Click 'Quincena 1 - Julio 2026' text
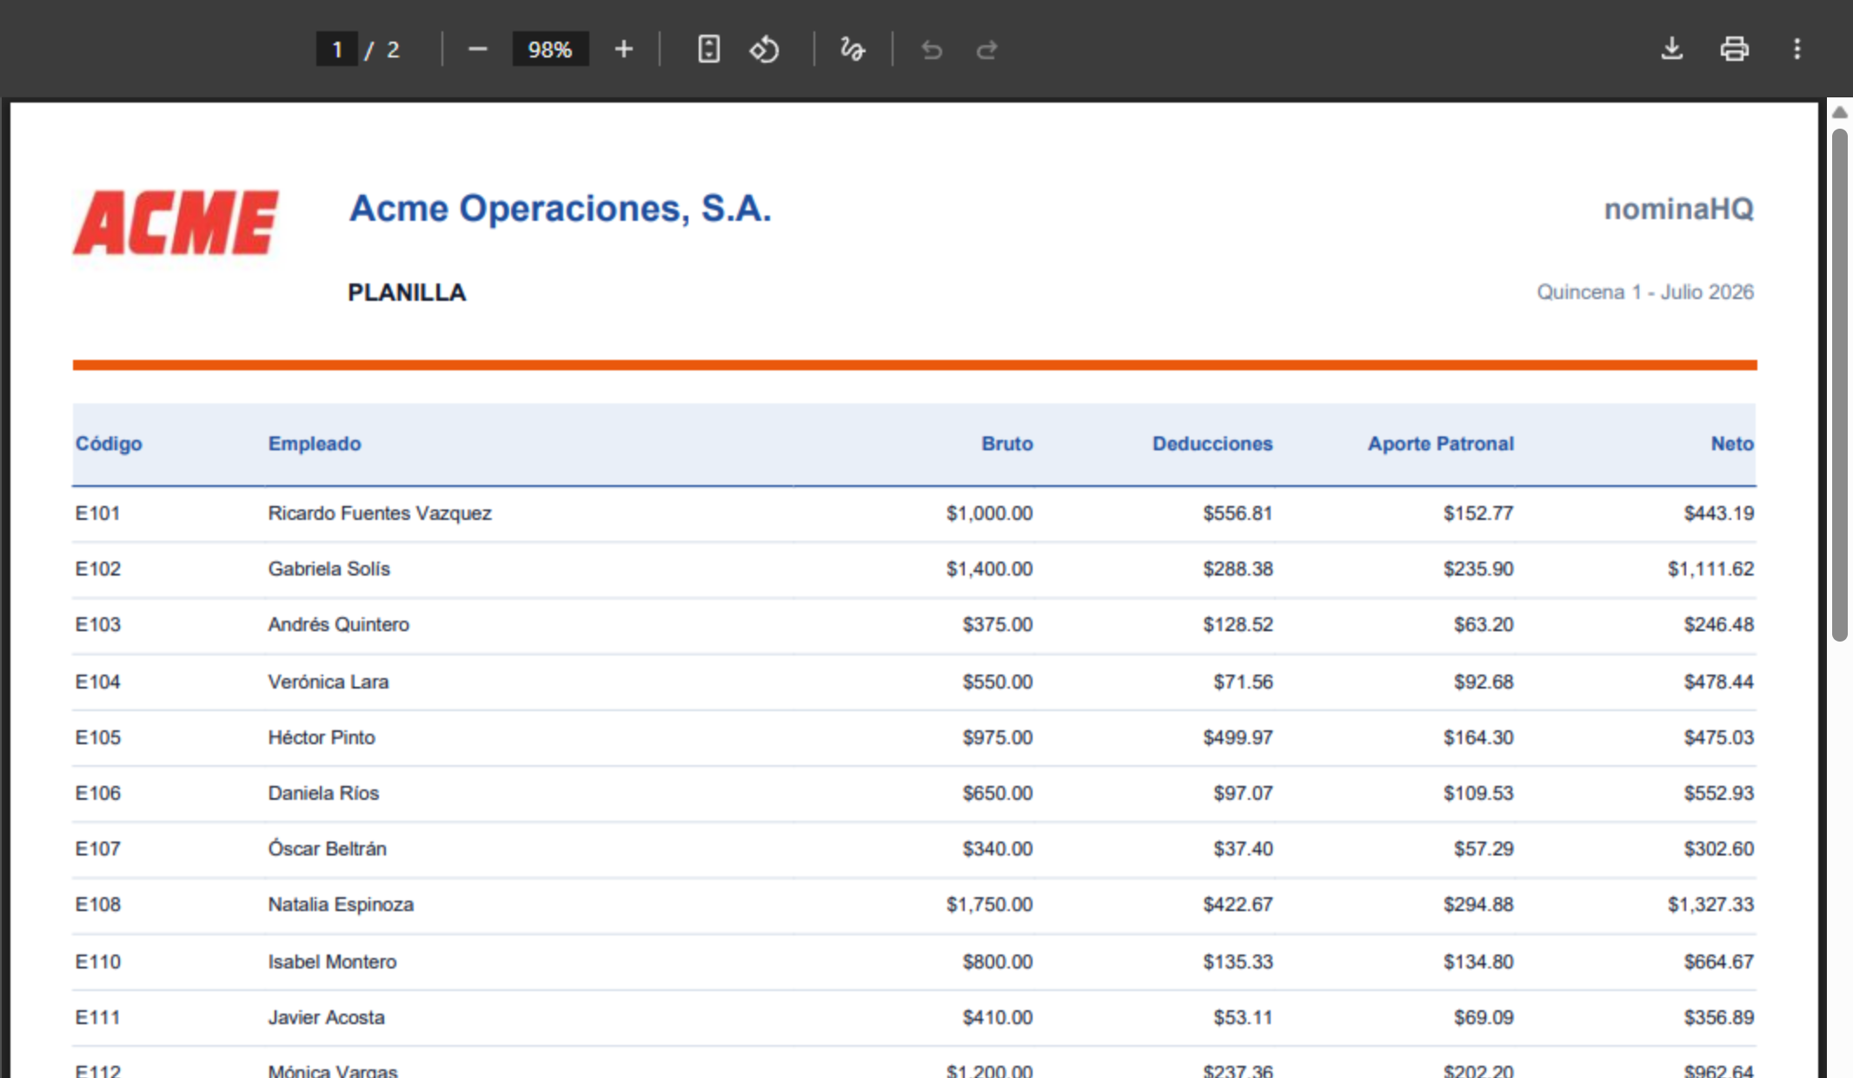Viewport: 1853px width, 1078px height. (x=1645, y=292)
